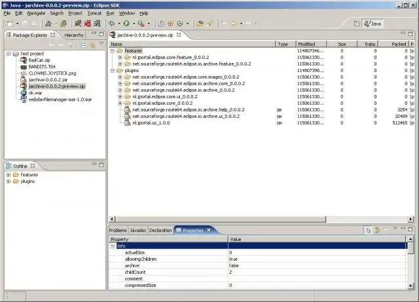Open the Run button dropdown arrow
The width and height of the screenshot is (419, 302).
(x=134, y=24)
